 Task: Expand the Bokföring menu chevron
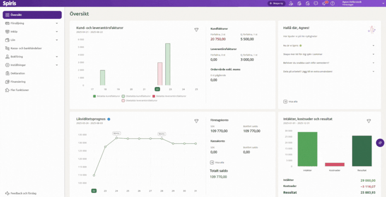pos(57,56)
